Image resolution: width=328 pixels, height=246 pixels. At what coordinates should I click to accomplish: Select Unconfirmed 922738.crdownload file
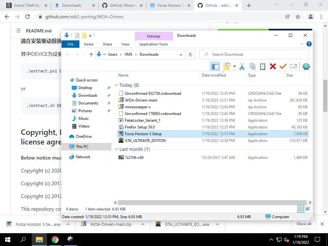(213, 93)
